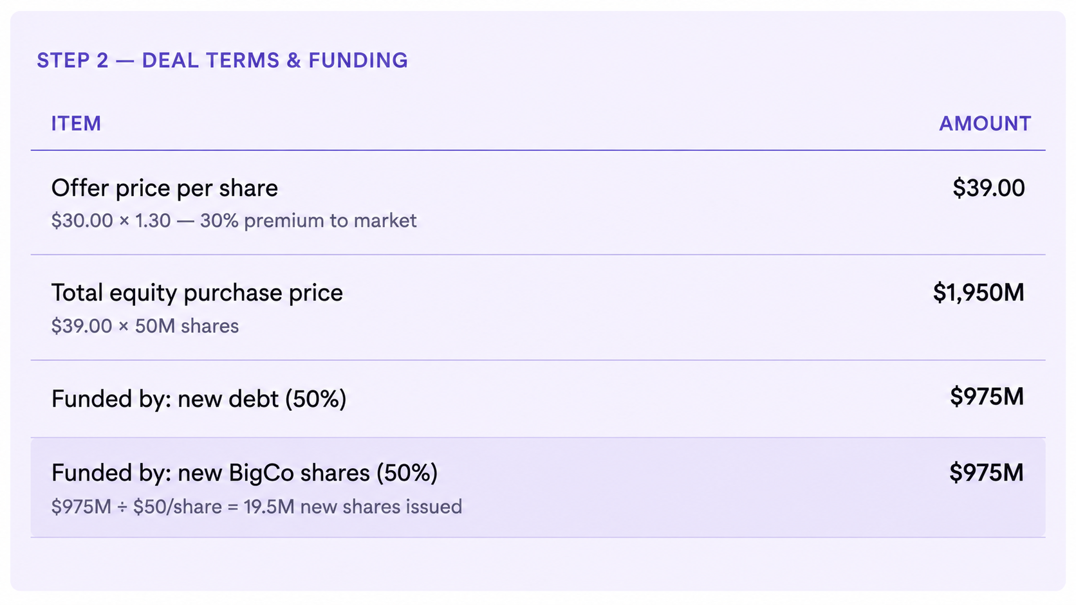Click the Total equity purchase price label
Viewport: 1076px width, 605px height.
(197, 293)
